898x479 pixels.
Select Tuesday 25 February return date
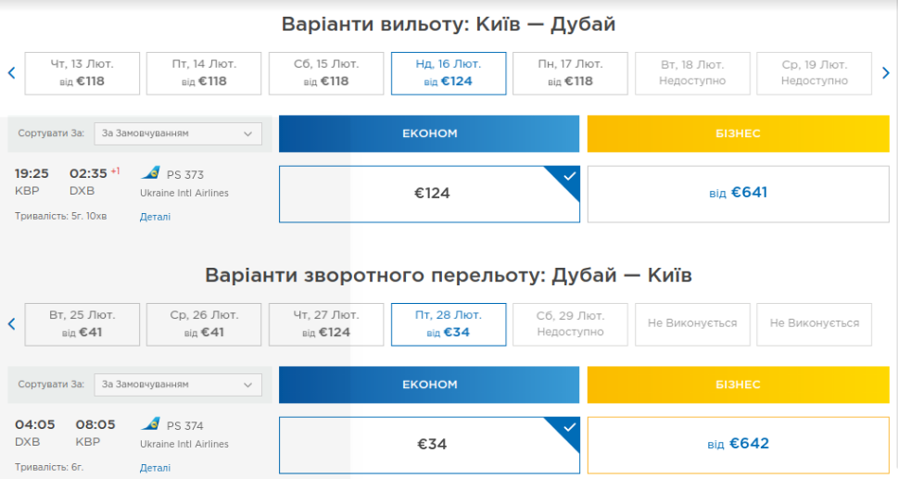coord(82,324)
